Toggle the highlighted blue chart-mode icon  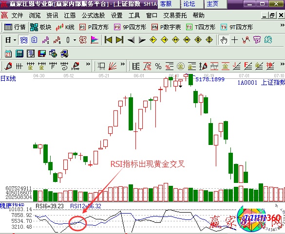tap(24, 40)
